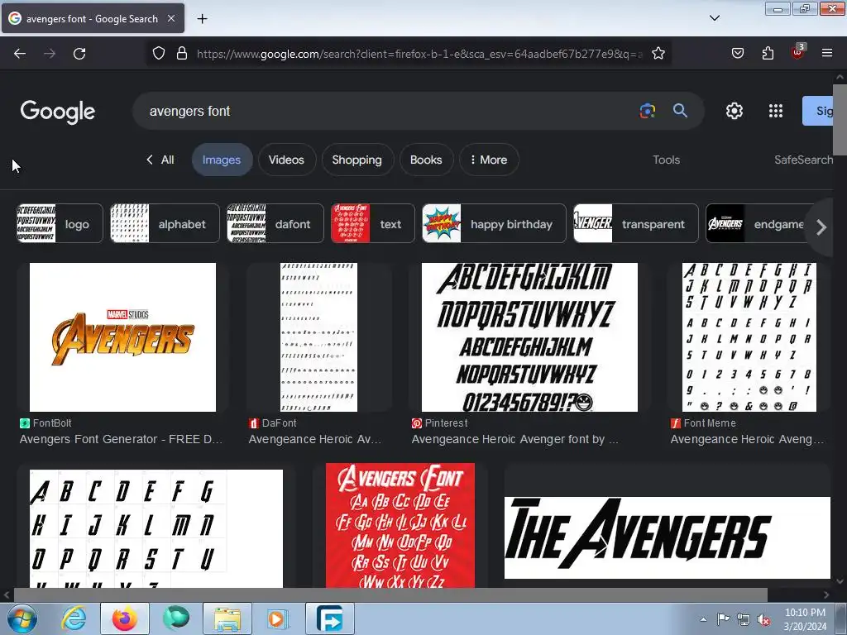The width and height of the screenshot is (847, 635).
Task: Show hidden system tray icons
Action: (703, 619)
